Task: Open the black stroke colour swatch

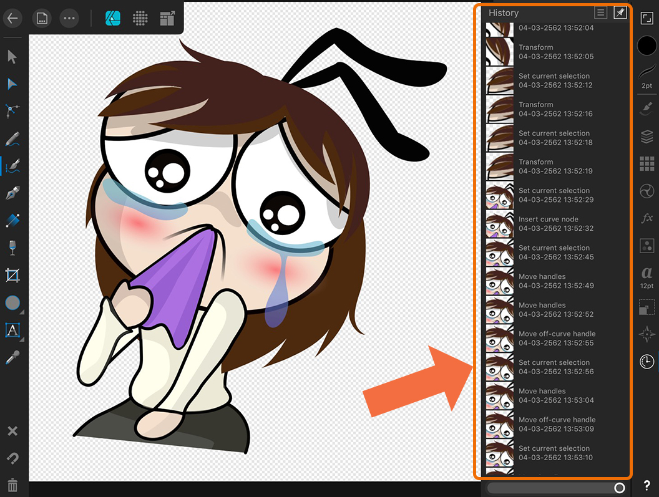Action: click(x=647, y=46)
